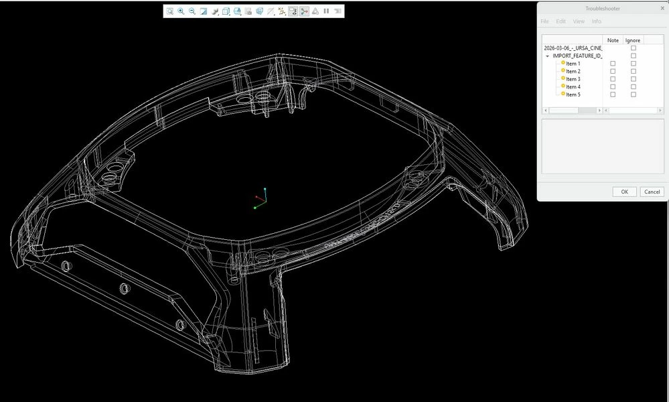Click the checkbox pane scroll-left arrow
Viewport: 669px width, 402px height.
point(606,110)
